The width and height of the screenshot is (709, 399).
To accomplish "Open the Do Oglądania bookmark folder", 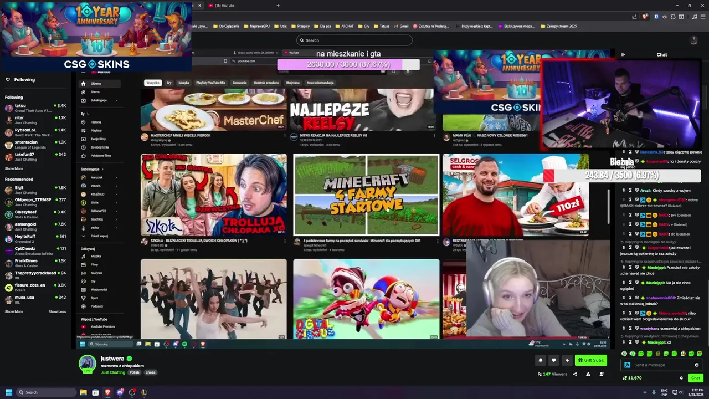I will pyautogui.click(x=226, y=26).
